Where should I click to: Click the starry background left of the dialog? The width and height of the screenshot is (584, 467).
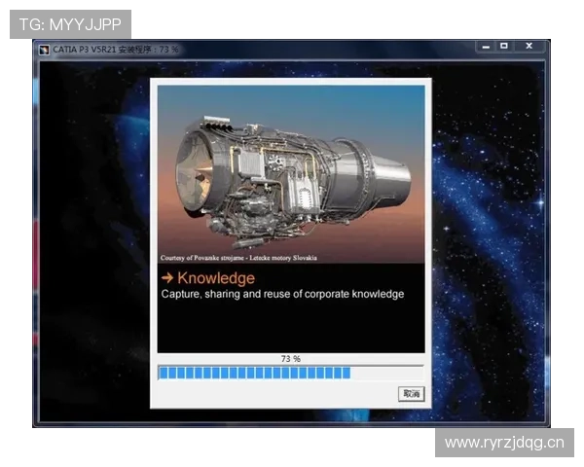point(92,243)
